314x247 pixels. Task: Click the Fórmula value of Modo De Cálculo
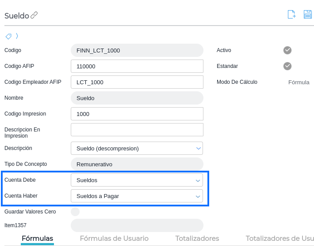click(x=299, y=82)
